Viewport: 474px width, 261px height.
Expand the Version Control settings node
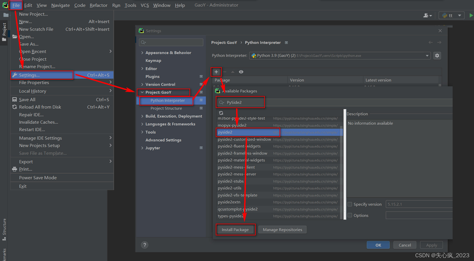click(x=142, y=84)
